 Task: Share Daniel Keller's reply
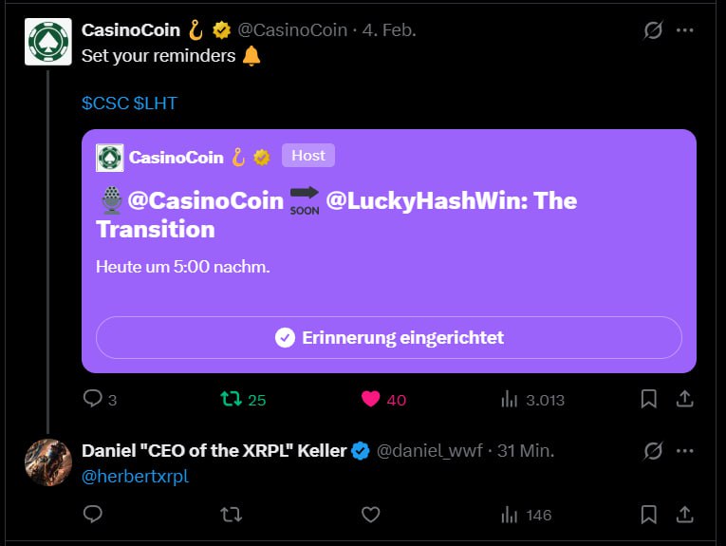coord(683,515)
